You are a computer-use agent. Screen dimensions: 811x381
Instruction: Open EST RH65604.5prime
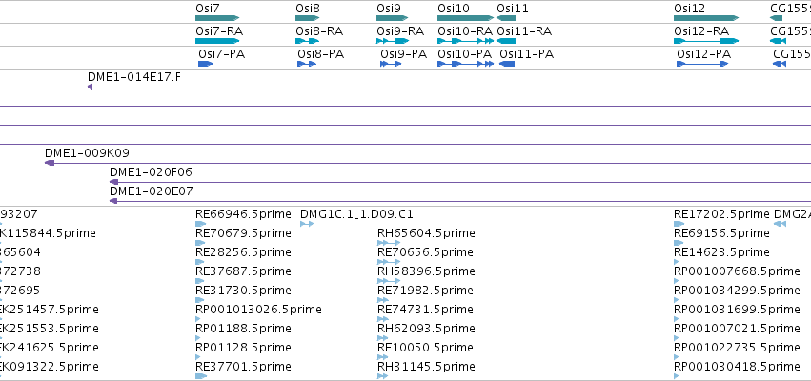click(x=426, y=233)
